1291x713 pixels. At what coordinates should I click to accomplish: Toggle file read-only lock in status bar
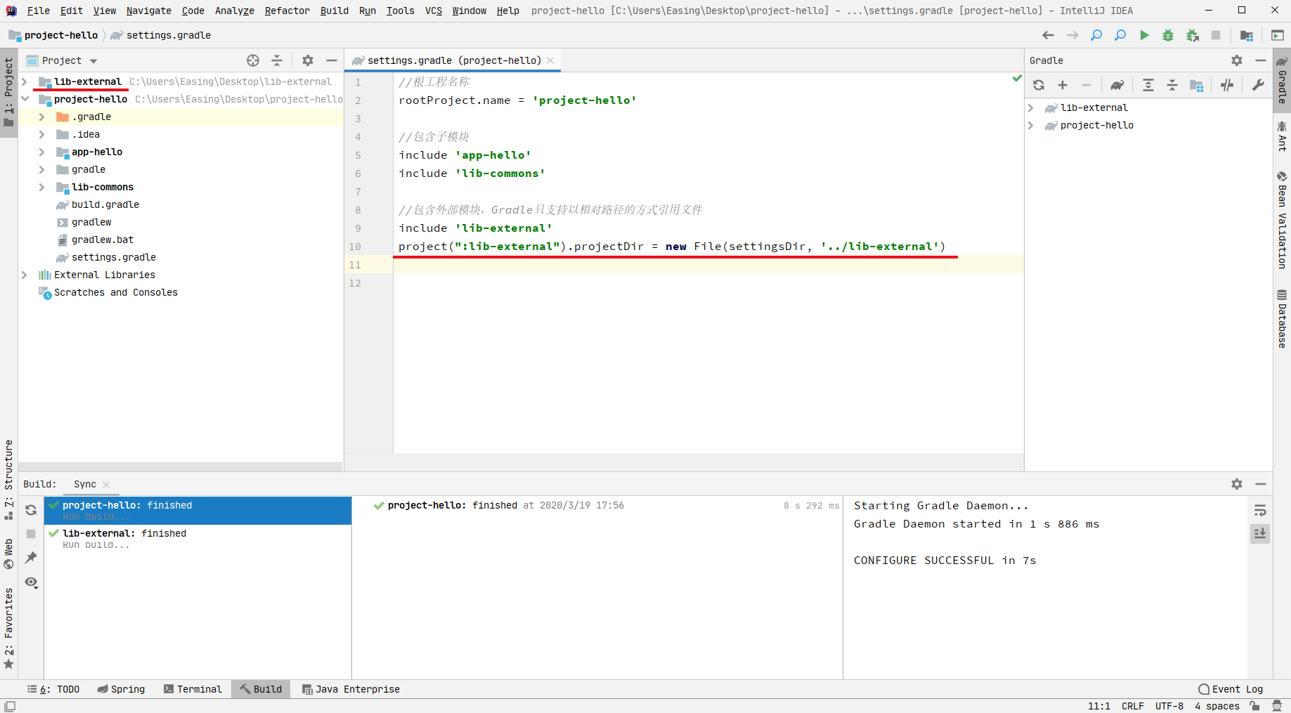pos(1254,706)
